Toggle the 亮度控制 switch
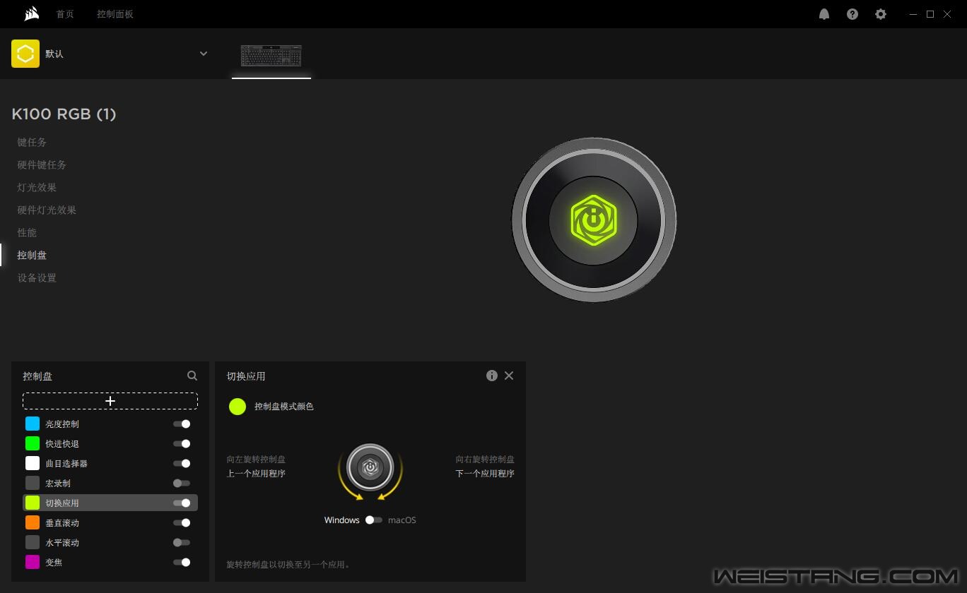The image size is (967, 593). coord(182,424)
